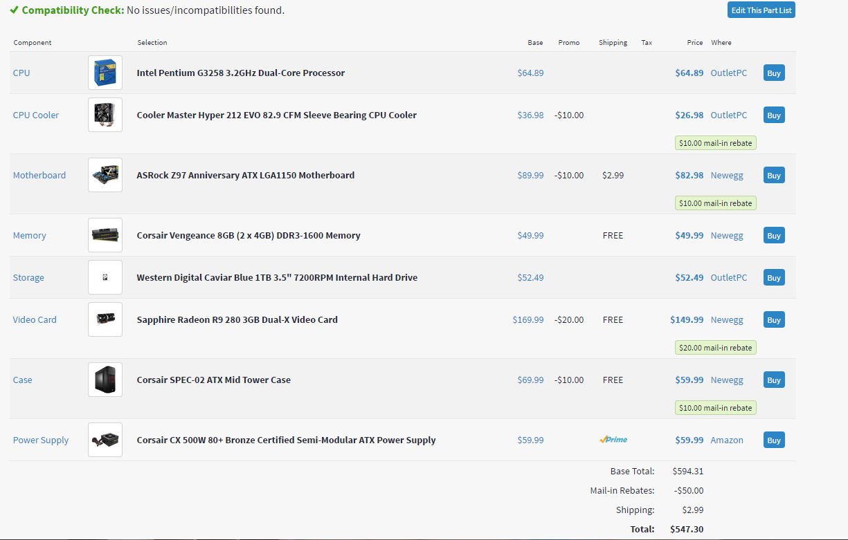Click the Amazon Prime icon in Power Supply row
This screenshot has width=848, height=540.
click(x=613, y=440)
